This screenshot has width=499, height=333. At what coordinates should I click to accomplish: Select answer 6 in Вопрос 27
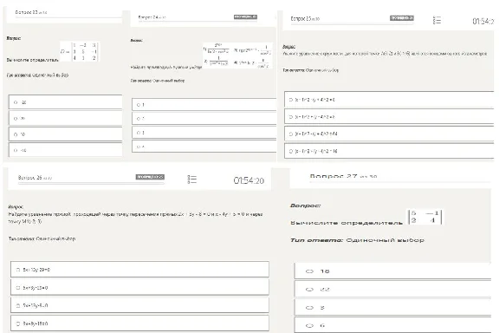point(392,325)
